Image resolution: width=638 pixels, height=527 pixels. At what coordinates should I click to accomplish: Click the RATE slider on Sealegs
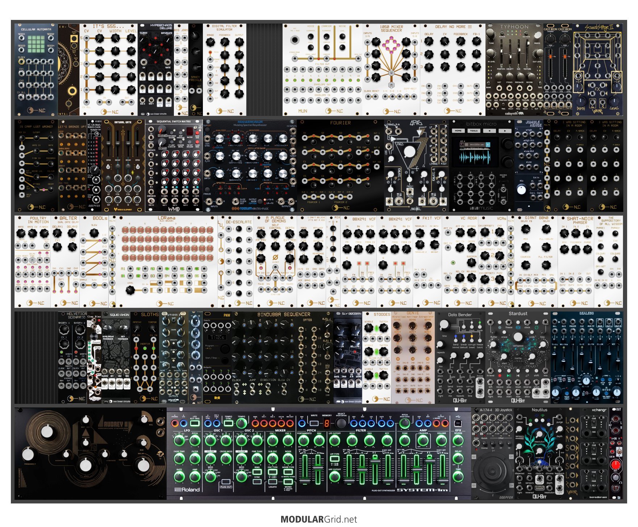582,354
